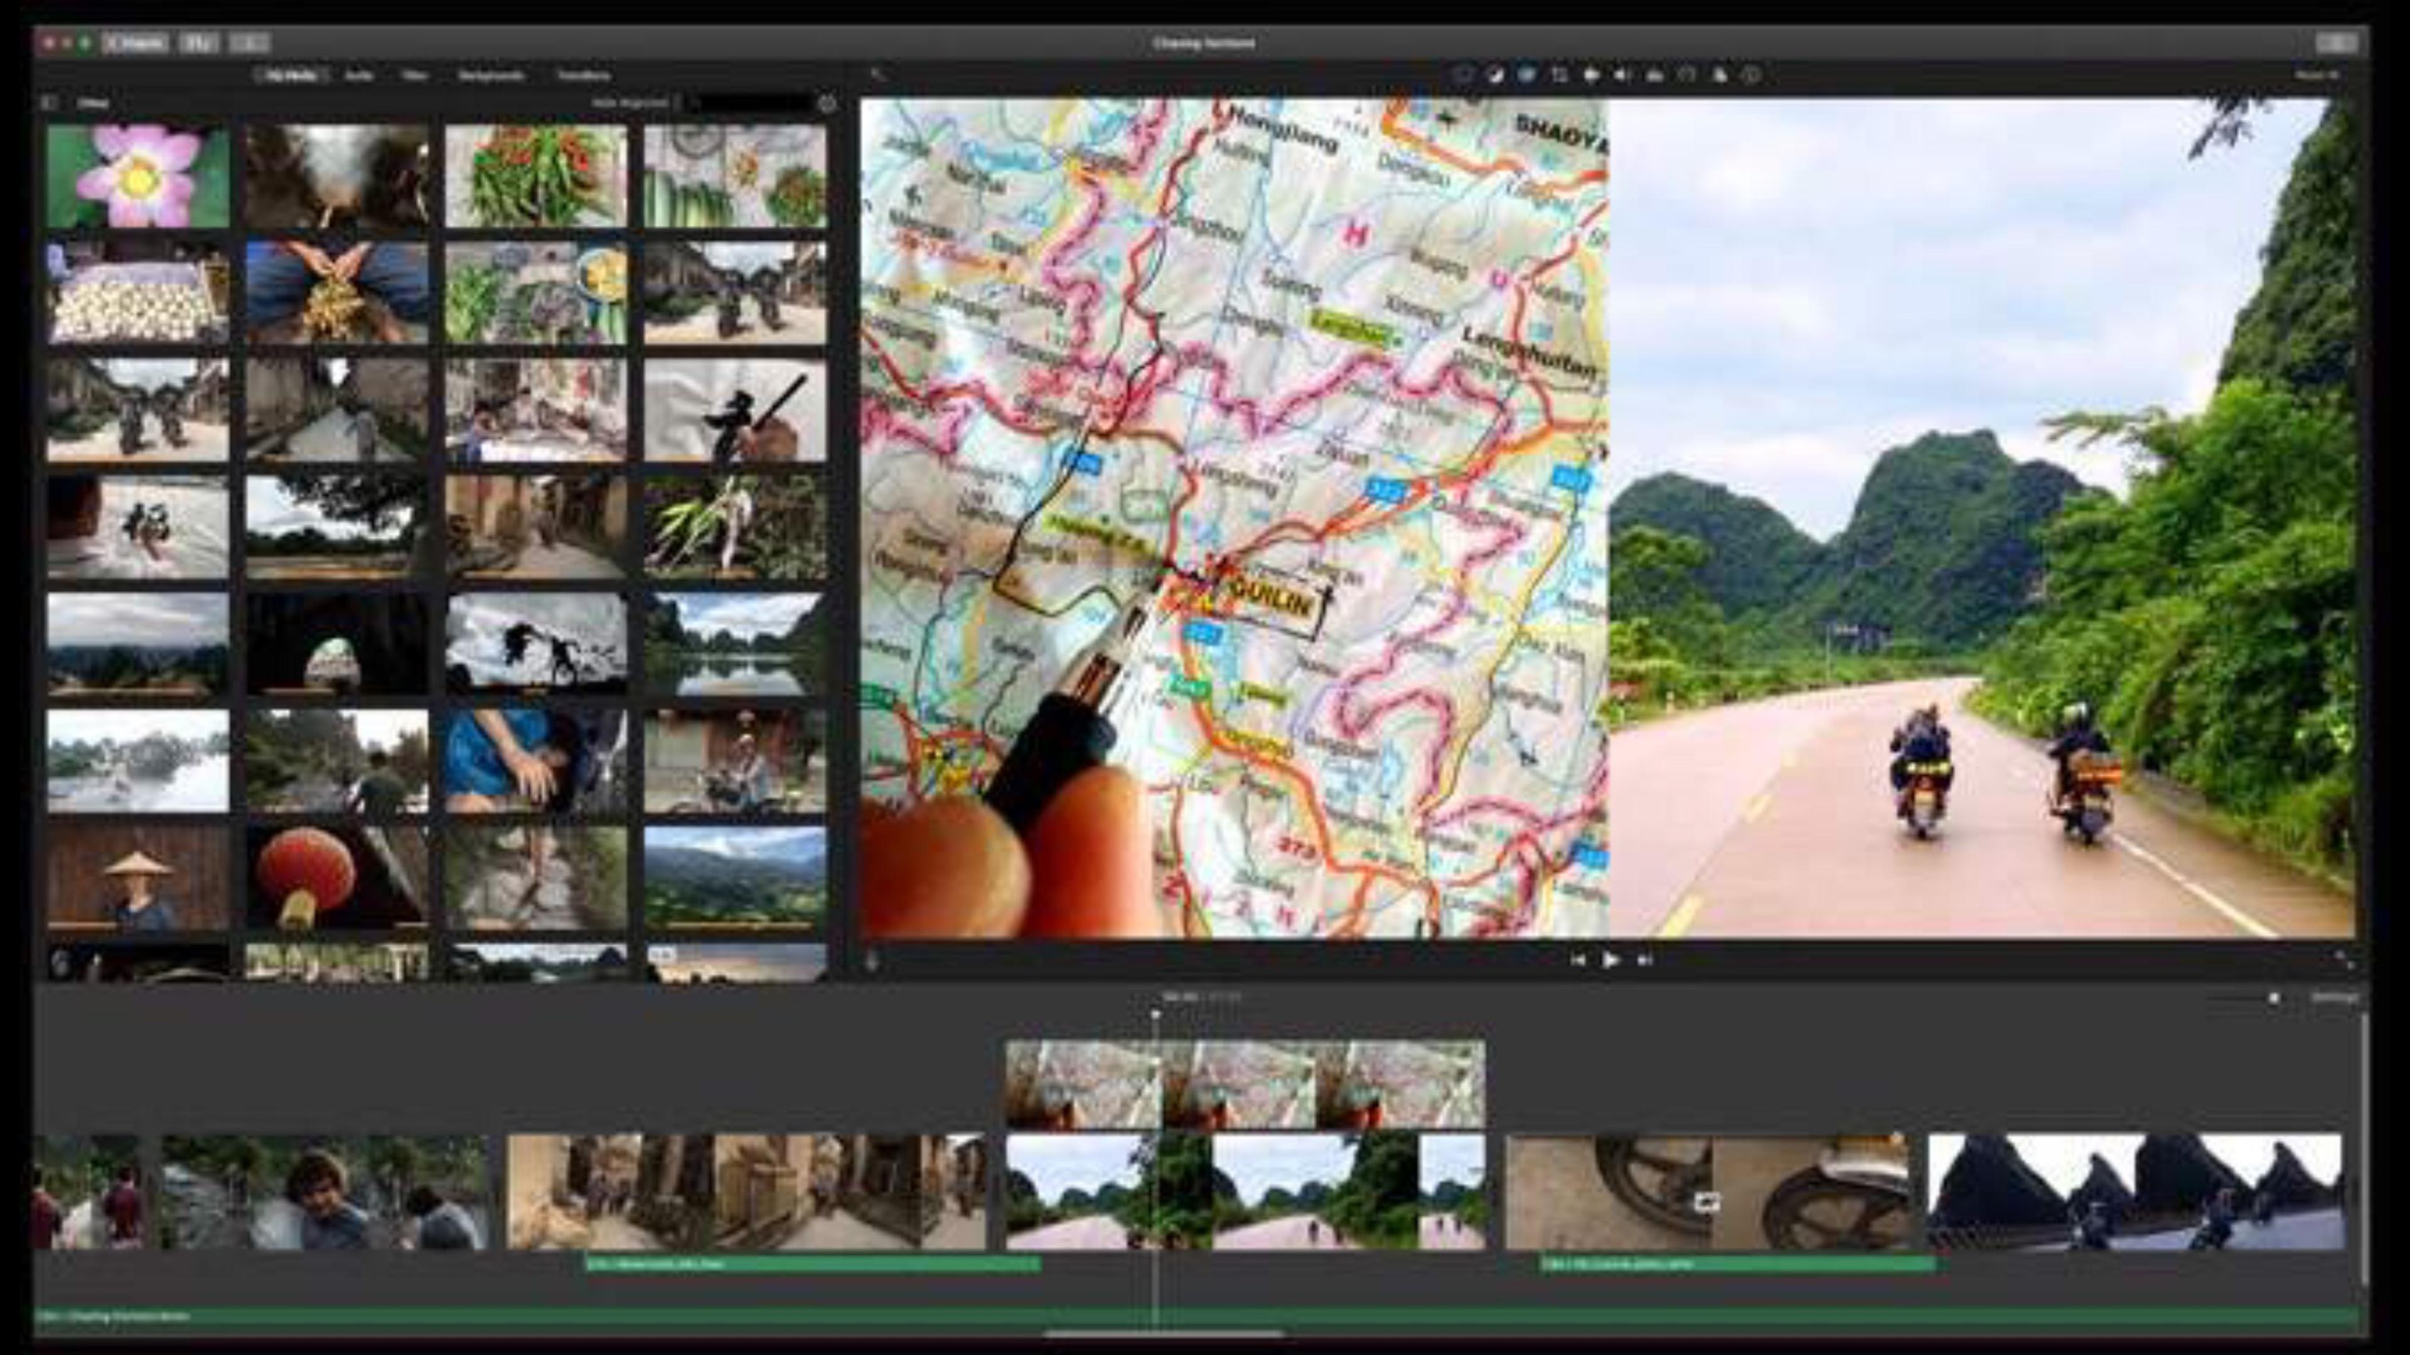Open the volume adjustment speaker icon
Image resolution: width=2410 pixels, height=1355 pixels.
(x=1622, y=75)
